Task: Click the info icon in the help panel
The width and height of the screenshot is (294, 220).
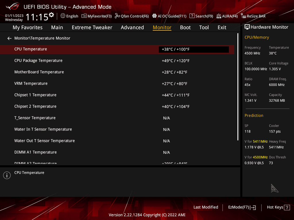Action: click(x=7, y=175)
